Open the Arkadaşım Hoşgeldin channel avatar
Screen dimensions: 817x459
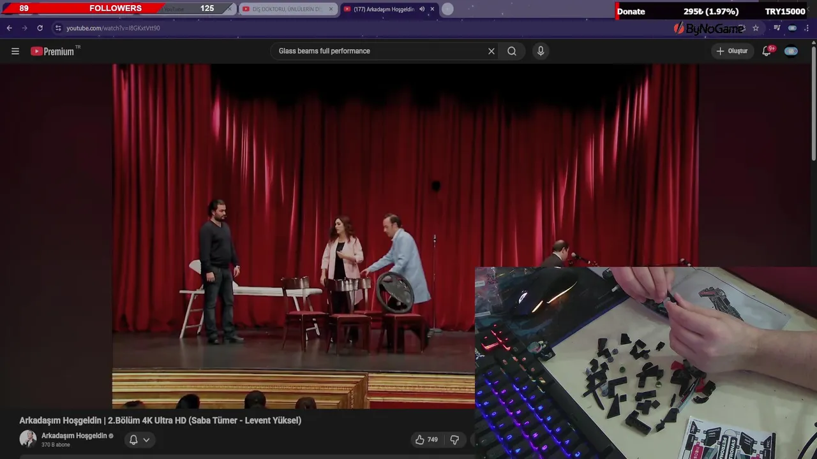[x=28, y=439]
